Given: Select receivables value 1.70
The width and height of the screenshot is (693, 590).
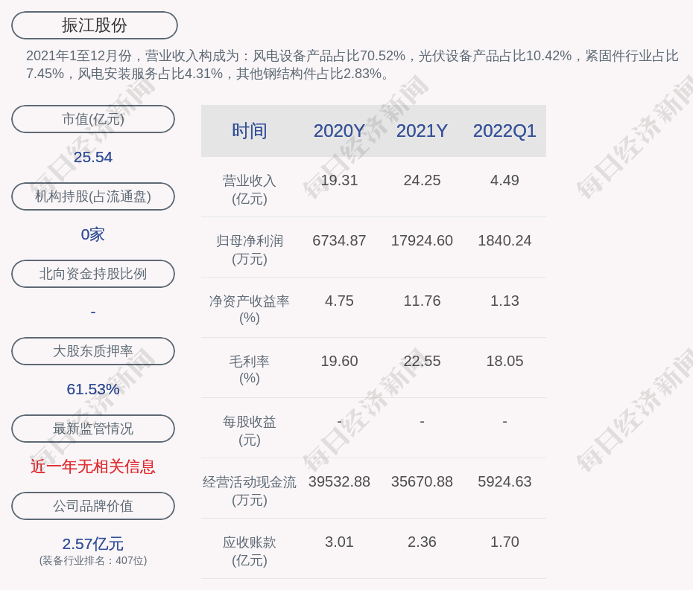Looking at the screenshot, I should (x=504, y=542).
